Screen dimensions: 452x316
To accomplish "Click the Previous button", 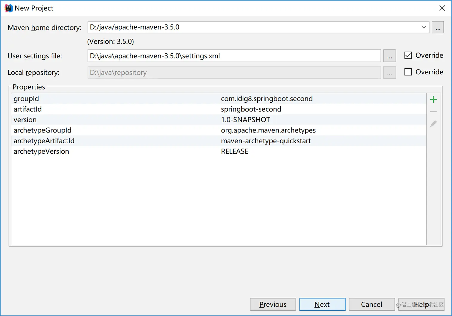I will tap(273, 304).
